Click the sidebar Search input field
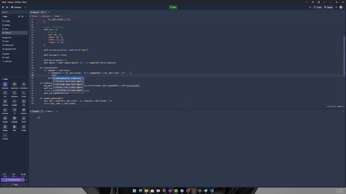 (14, 12)
